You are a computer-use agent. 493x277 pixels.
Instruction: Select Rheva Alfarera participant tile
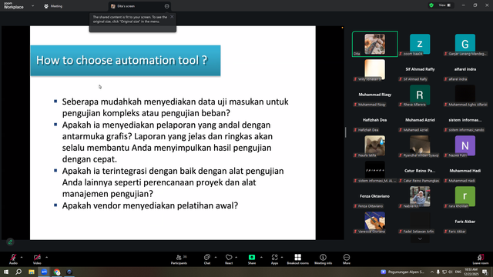tap(420, 95)
